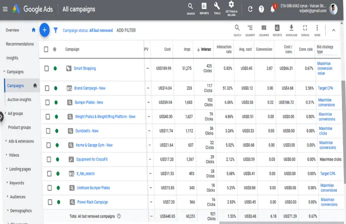Expand Ads & extensions in sidebar
The width and height of the screenshot is (346, 224).
tap(6, 141)
